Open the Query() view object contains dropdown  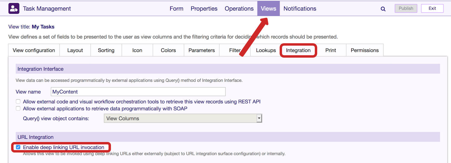tap(183, 118)
